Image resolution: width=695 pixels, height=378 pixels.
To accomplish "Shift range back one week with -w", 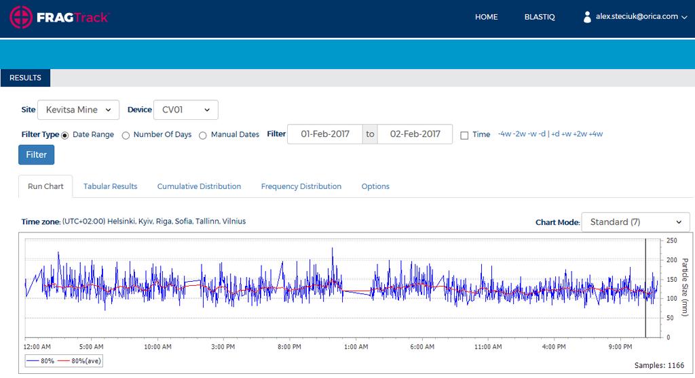I will [x=532, y=134].
